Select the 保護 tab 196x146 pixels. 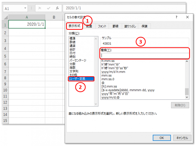click(145, 26)
